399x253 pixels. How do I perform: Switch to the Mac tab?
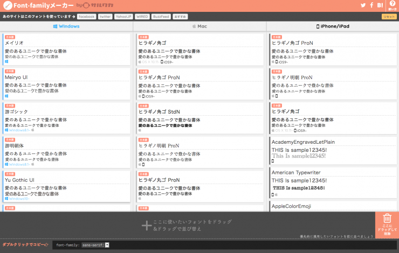pyautogui.click(x=200, y=26)
